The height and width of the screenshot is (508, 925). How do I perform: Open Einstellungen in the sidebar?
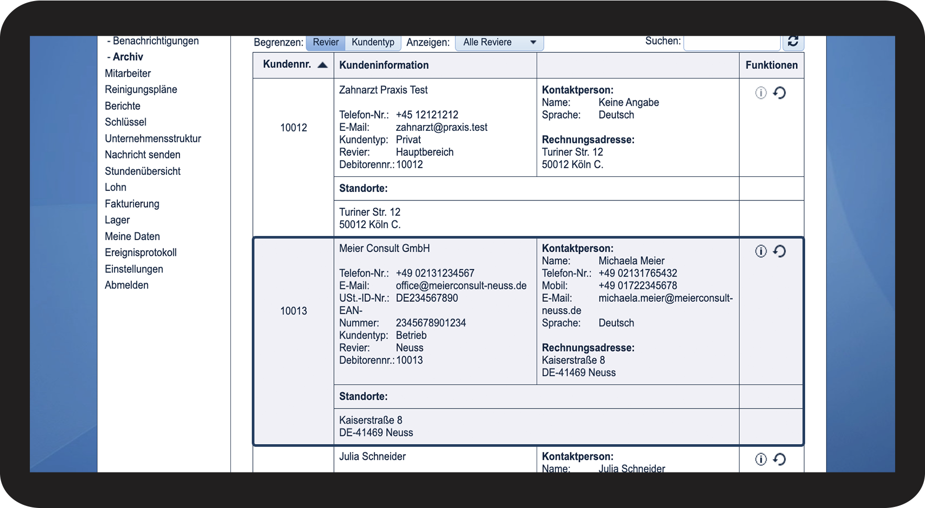pos(134,269)
